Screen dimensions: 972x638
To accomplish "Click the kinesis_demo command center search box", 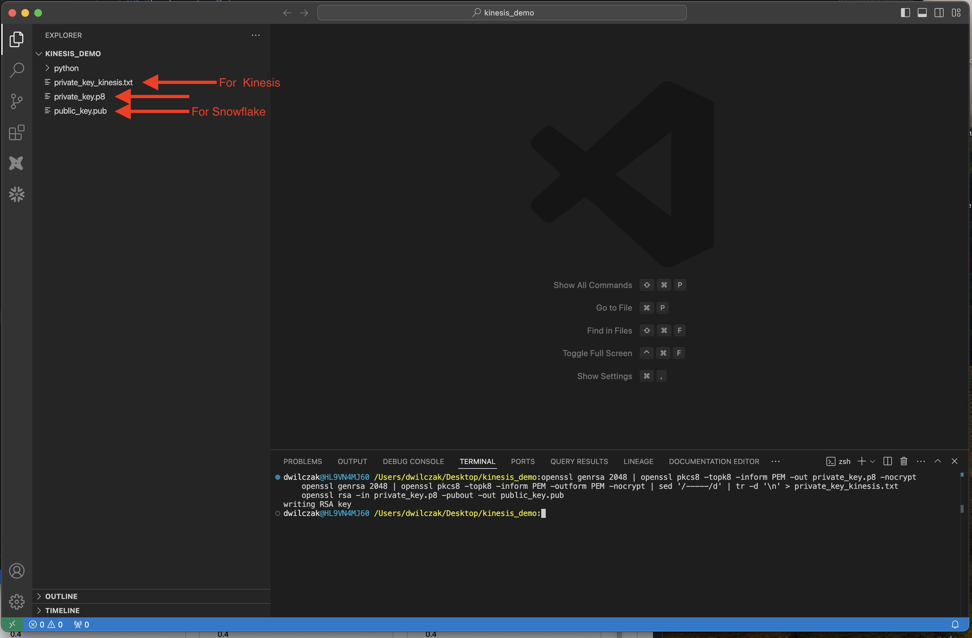I will tap(502, 13).
